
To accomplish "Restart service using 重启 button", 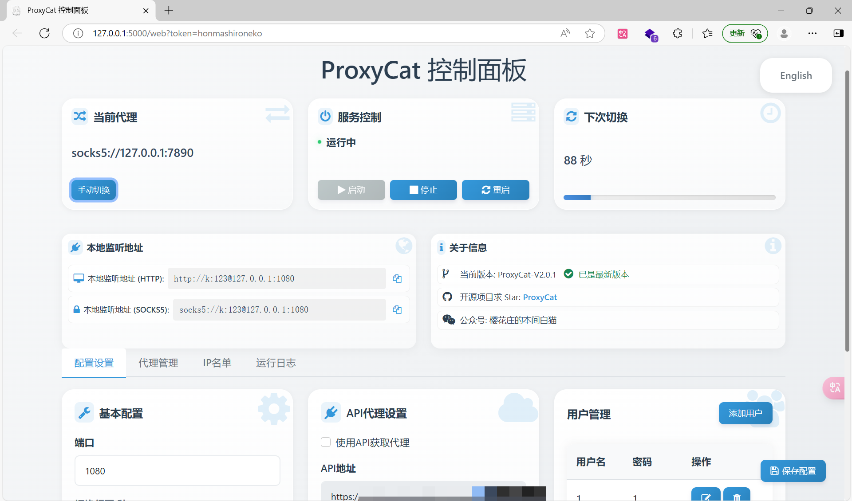I will tap(495, 190).
